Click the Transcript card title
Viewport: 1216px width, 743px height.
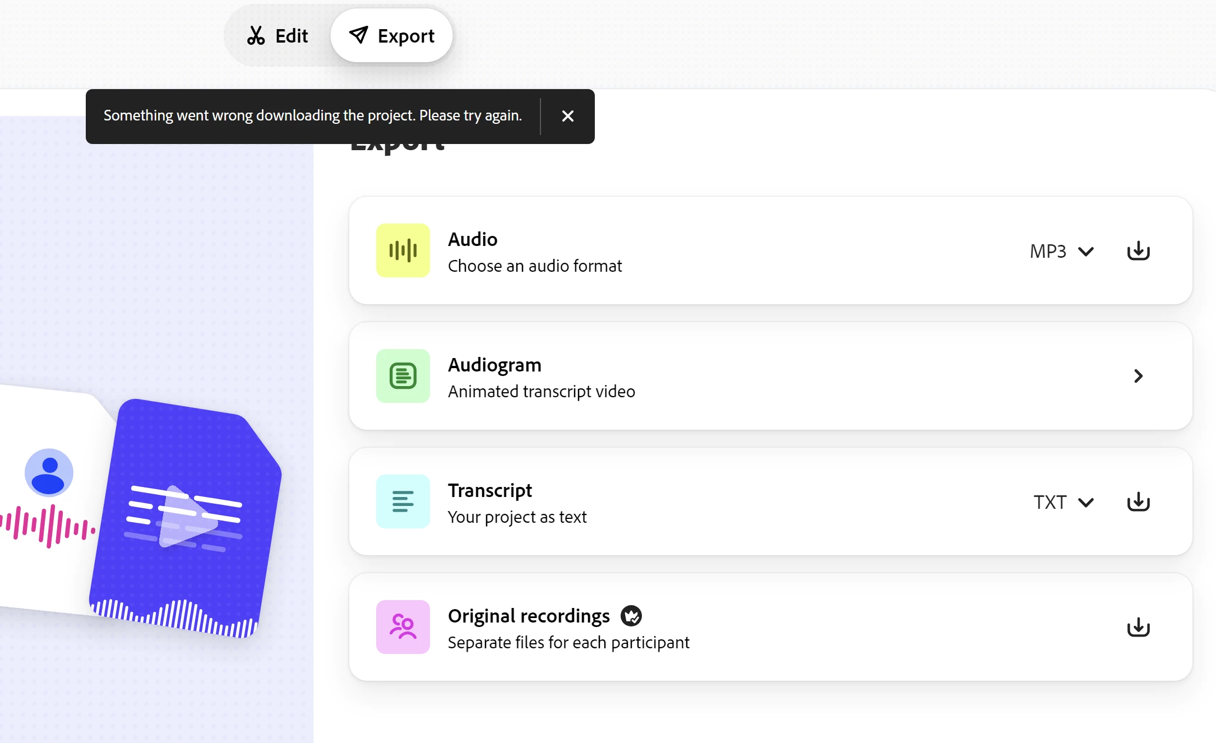[489, 490]
